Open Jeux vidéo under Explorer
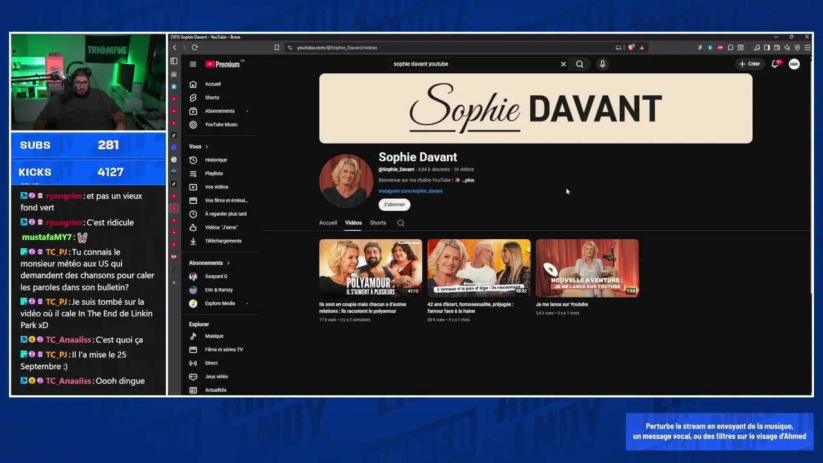Image resolution: width=823 pixels, height=463 pixels. click(221, 377)
